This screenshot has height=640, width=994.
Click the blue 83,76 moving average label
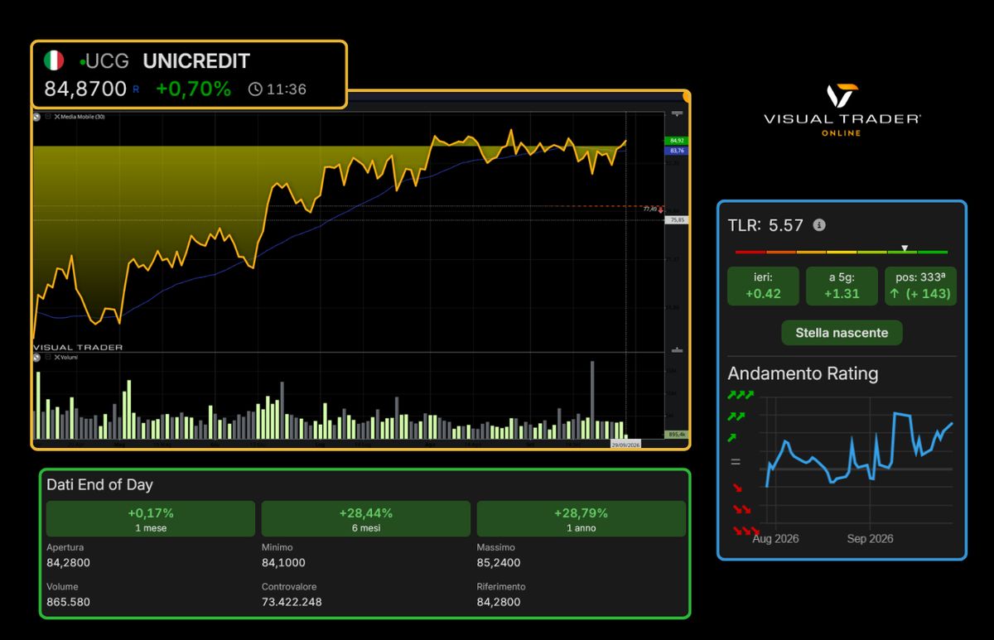pyautogui.click(x=676, y=151)
